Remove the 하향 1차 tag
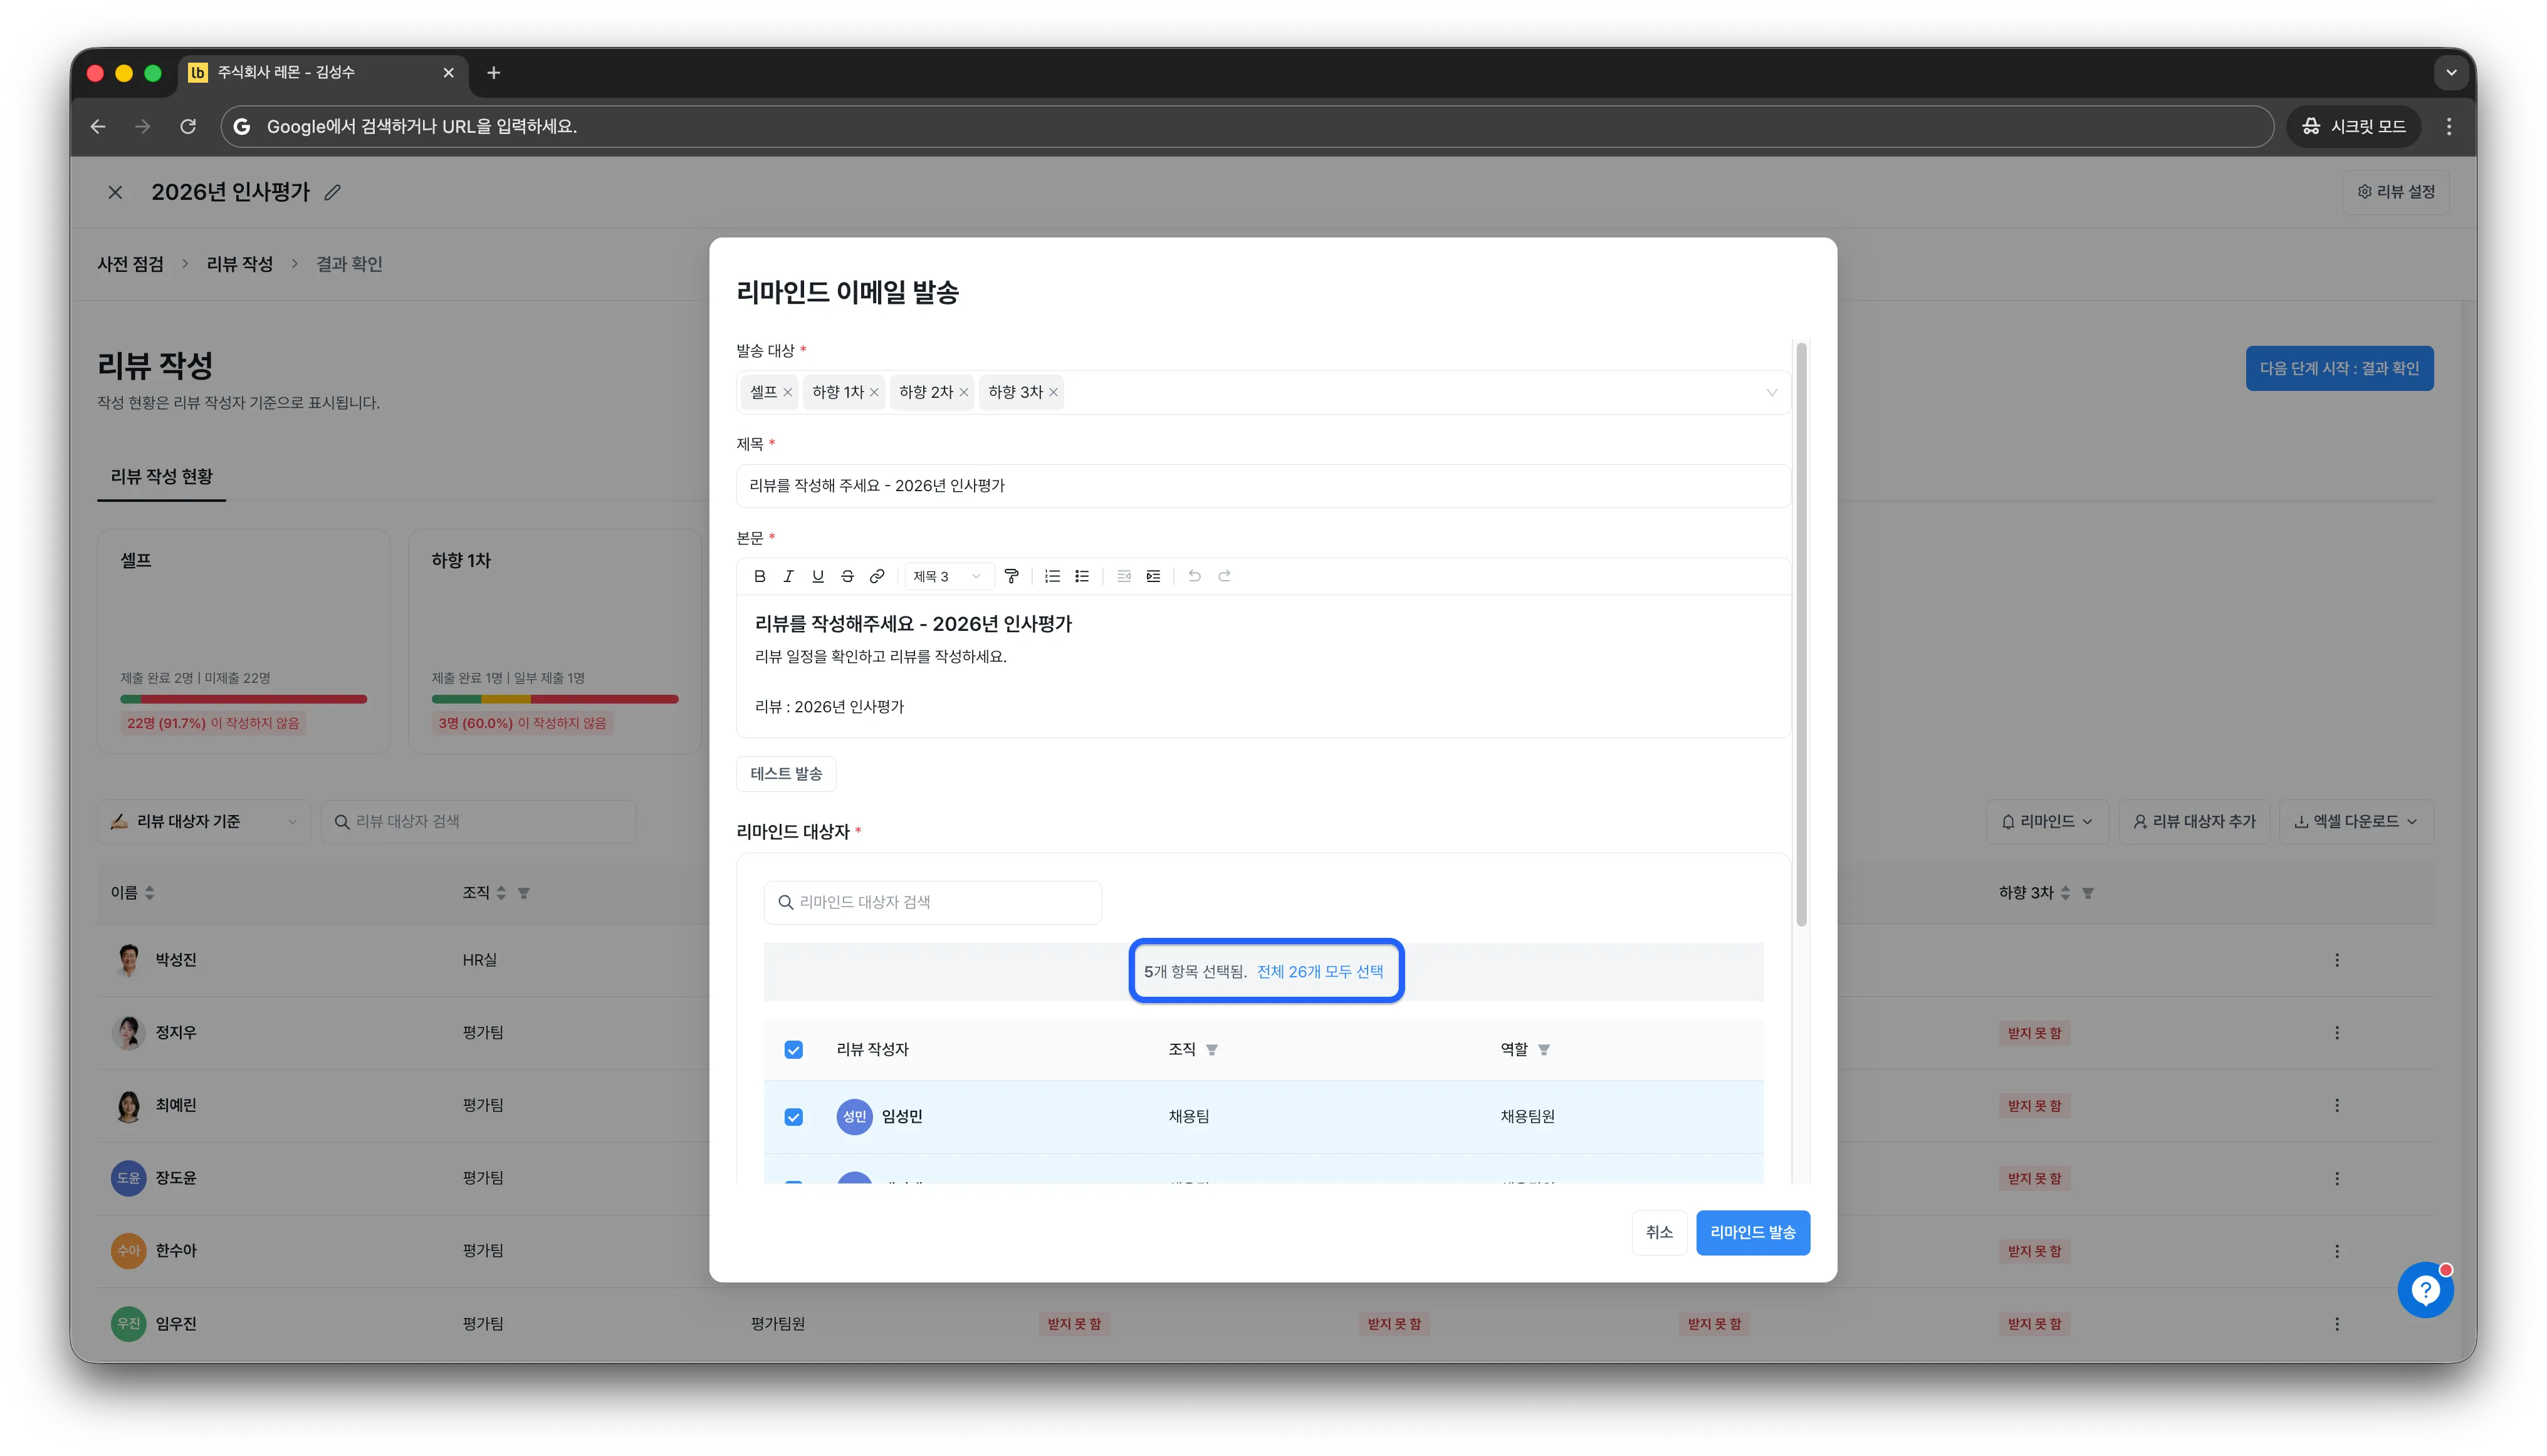2547x1456 pixels. pos(874,392)
